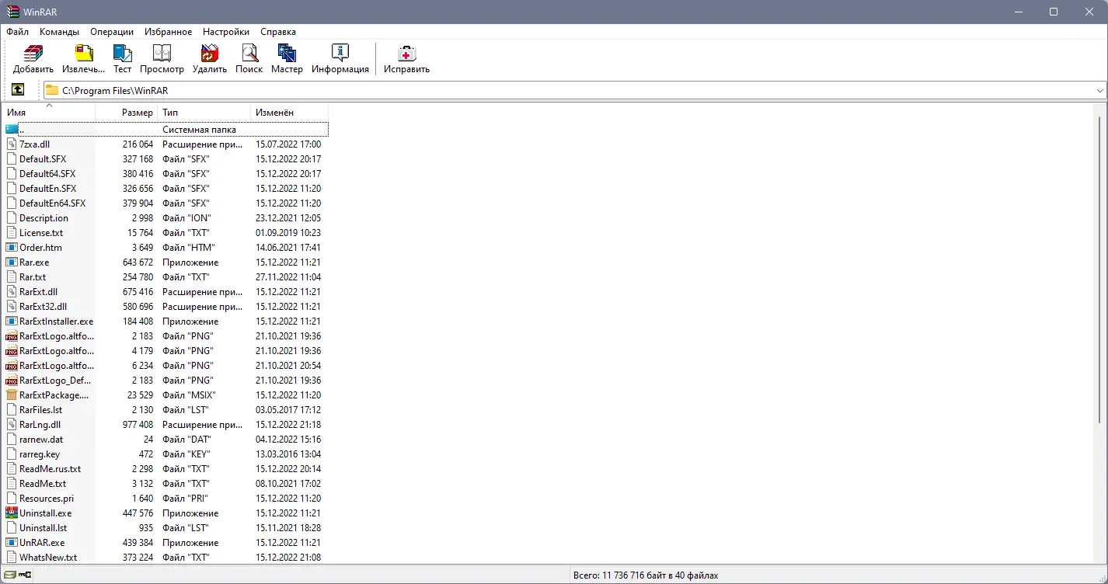Click the 7zxa.dll file icon
This screenshot has width=1108, height=584.
click(12, 144)
